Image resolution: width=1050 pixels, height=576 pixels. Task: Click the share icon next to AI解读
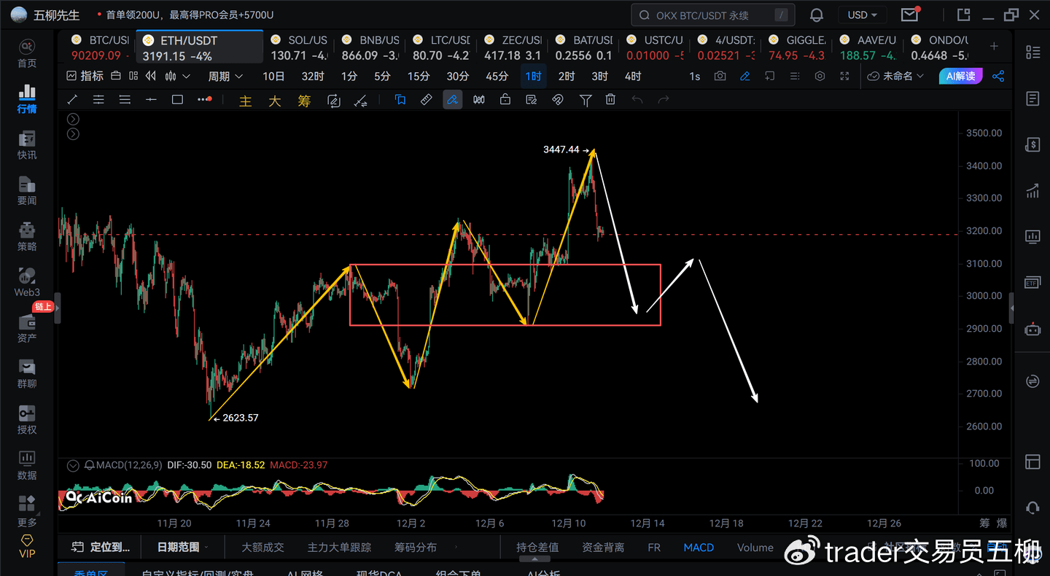tap(999, 77)
